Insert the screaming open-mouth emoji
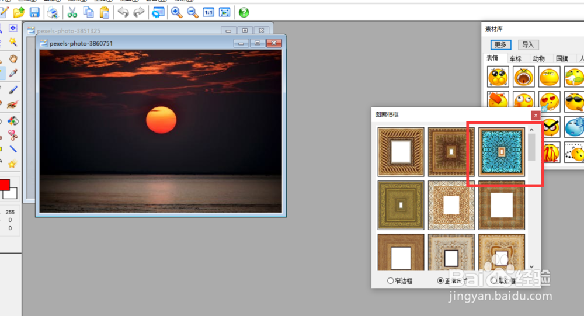The image size is (584, 316). pyautogui.click(x=524, y=77)
